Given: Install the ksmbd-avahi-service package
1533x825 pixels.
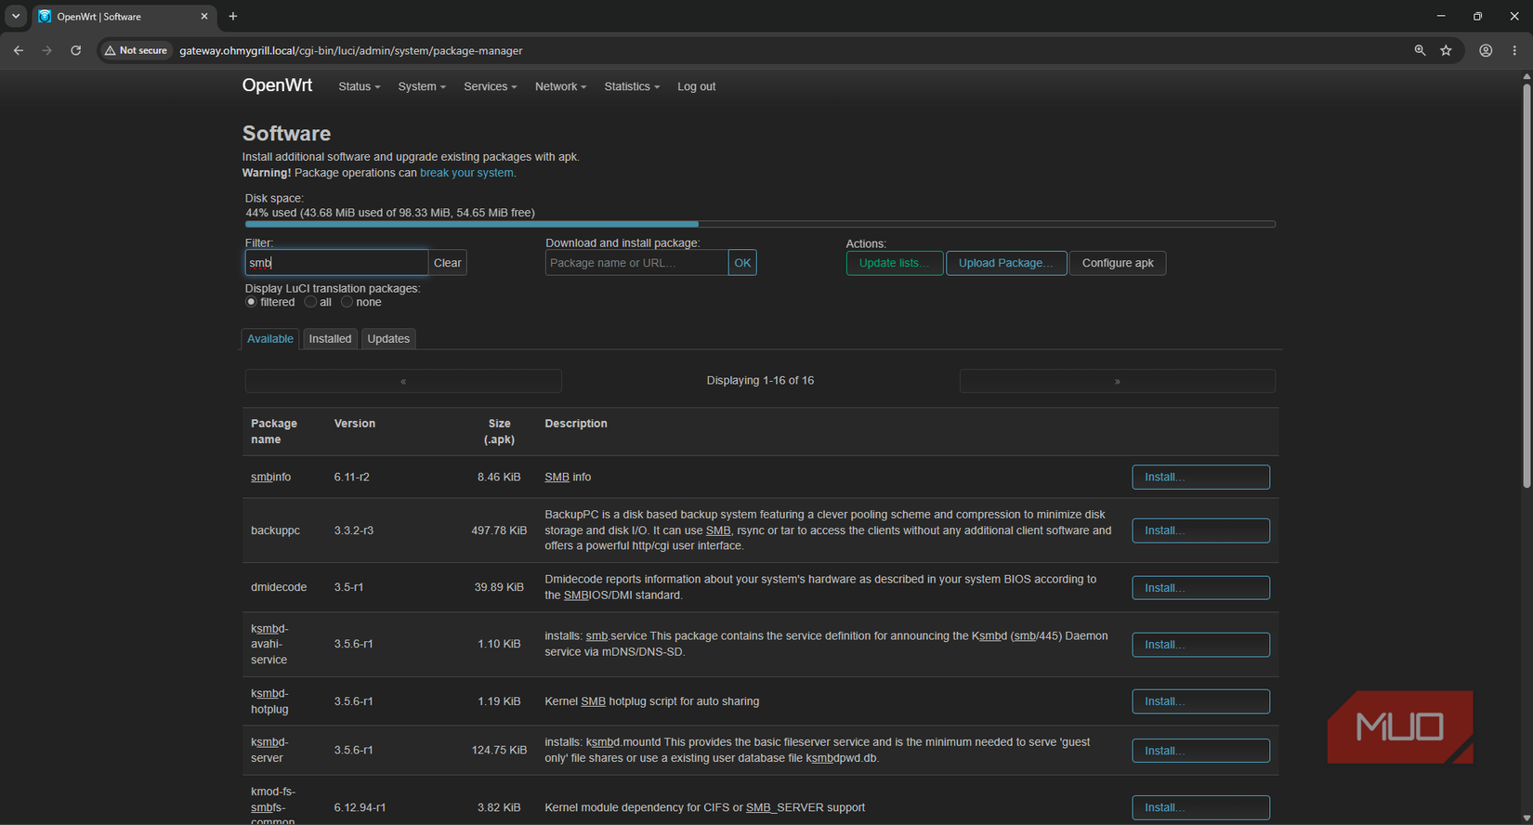Looking at the screenshot, I should pos(1200,645).
